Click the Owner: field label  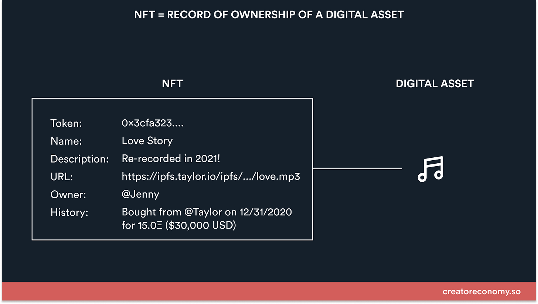click(68, 195)
